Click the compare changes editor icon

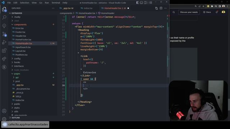coord(156,8)
